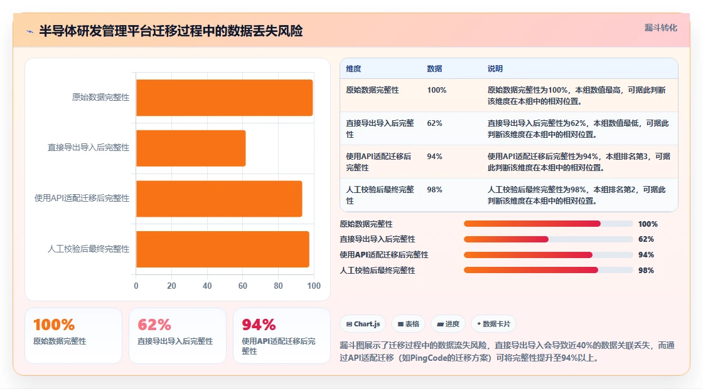Click x-axis tick label 20
703x389 pixels.
[x=172, y=286]
